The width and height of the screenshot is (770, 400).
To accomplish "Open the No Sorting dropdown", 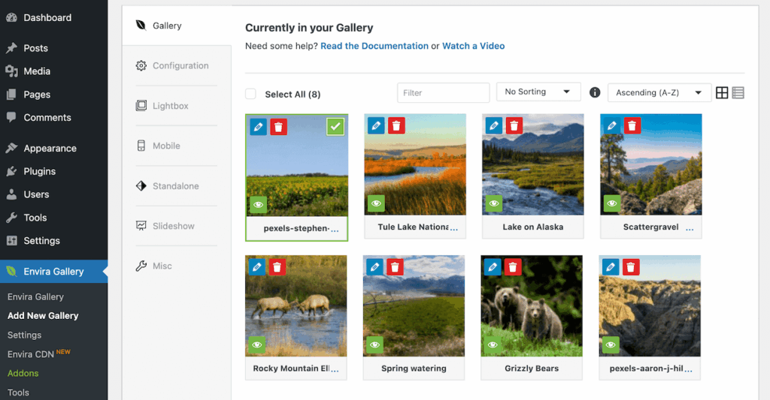I will (x=538, y=92).
